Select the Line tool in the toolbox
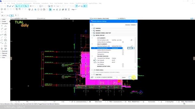The height and width of the screenshot is (109, 195). [2, 38]
